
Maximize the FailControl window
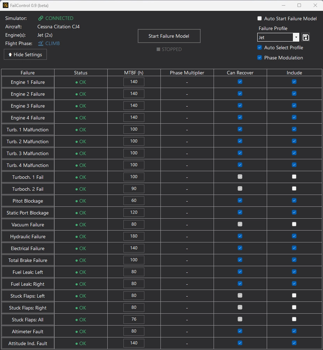(299, 5)
